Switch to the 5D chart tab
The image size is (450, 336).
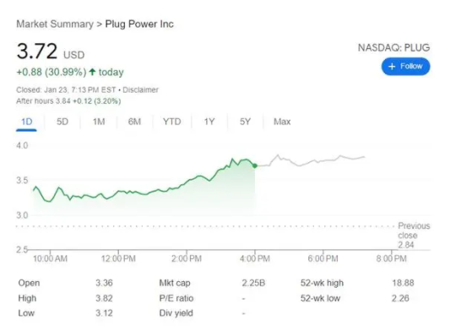point(62,122)
